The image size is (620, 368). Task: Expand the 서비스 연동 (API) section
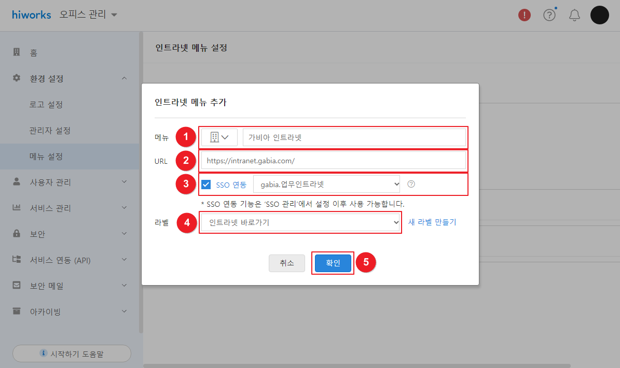124,260
